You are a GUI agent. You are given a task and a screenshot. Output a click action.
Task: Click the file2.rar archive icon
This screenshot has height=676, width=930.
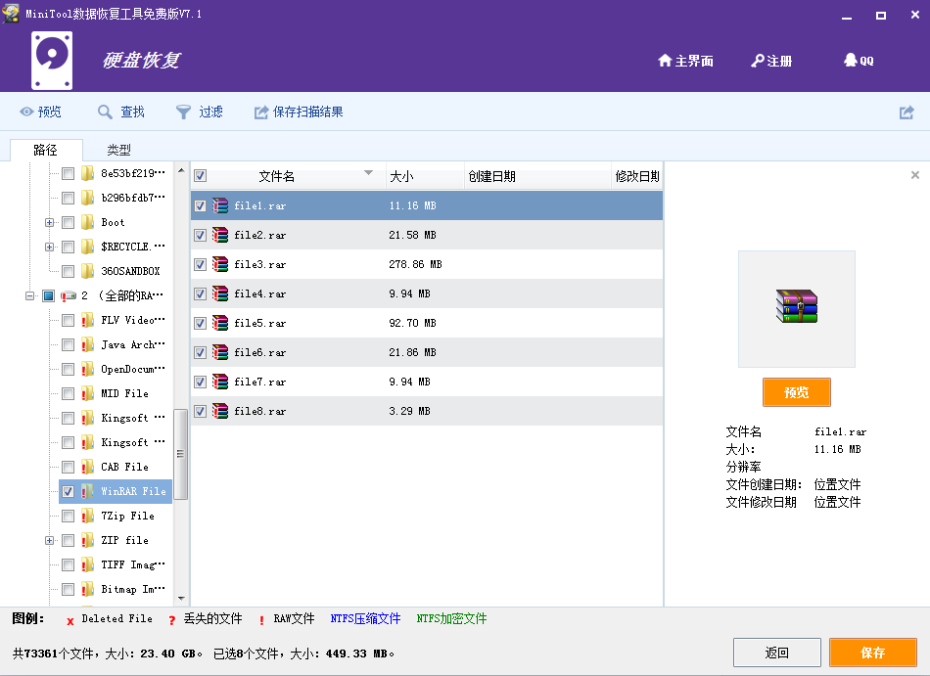tap(220, 235)
